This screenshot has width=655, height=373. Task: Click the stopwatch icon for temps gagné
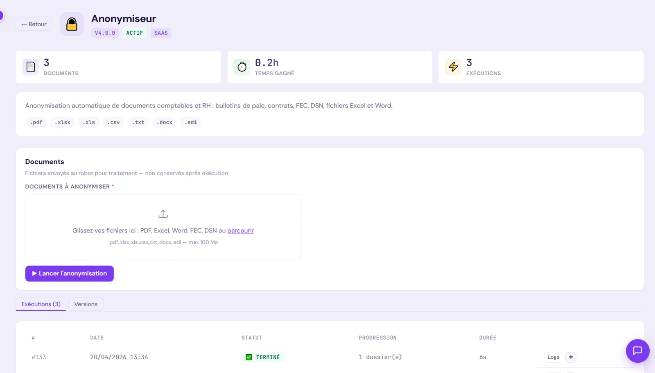(242, 67)
